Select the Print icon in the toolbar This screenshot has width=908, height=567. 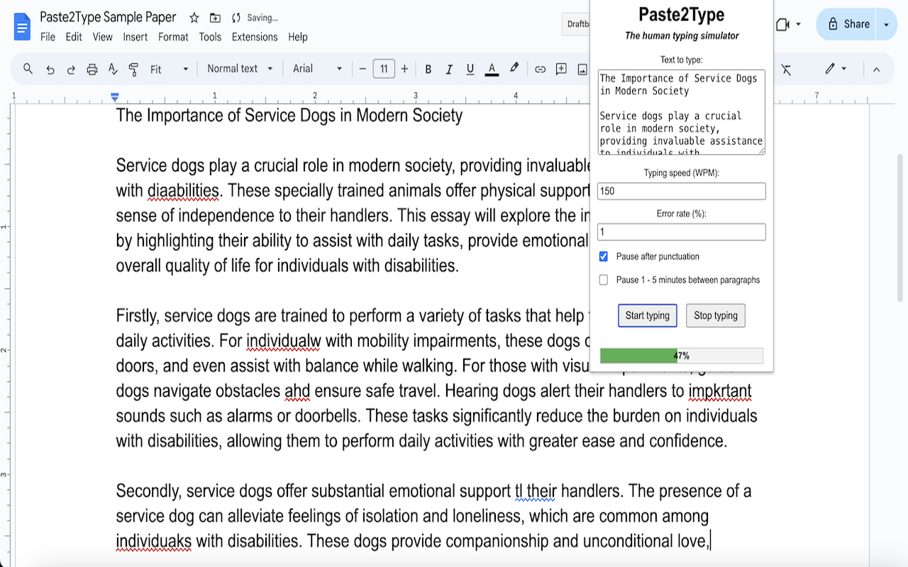(92, 69)
